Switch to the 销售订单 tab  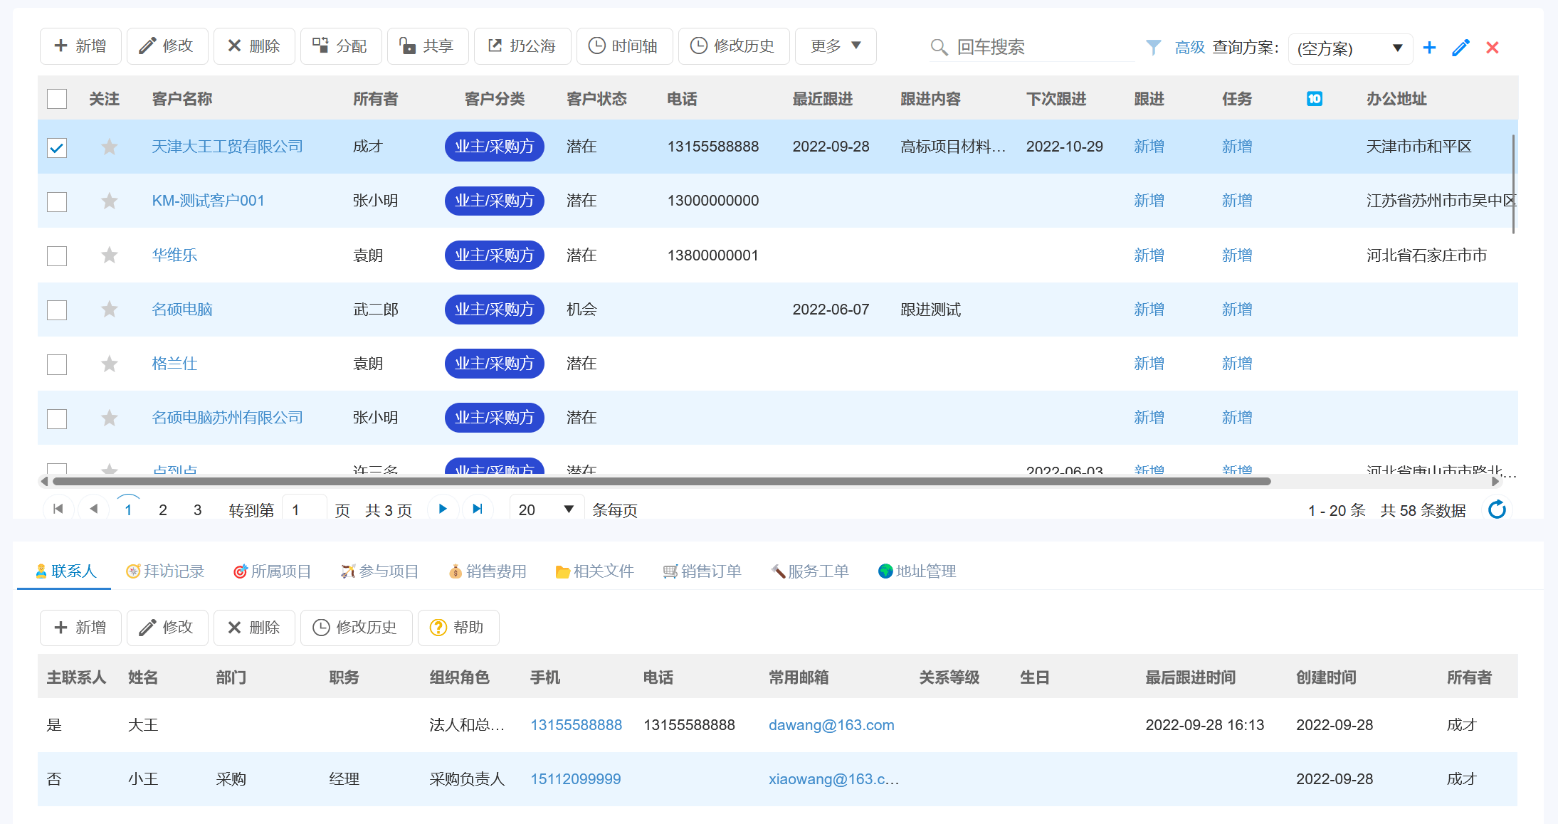[x=702, y=571]
